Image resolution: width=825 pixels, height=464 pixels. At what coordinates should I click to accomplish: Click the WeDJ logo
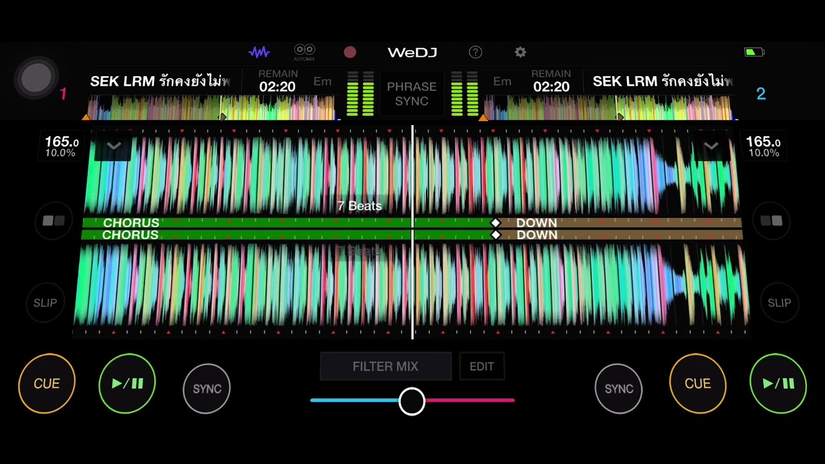tap(412, 52)
